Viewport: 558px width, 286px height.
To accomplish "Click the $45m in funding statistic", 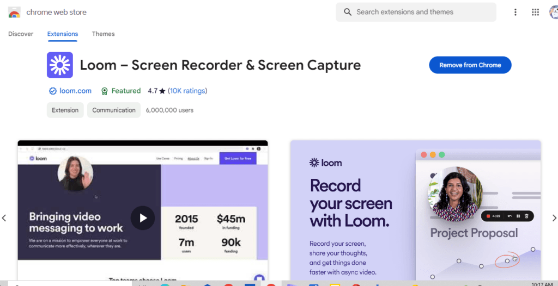I will point(231,222).
